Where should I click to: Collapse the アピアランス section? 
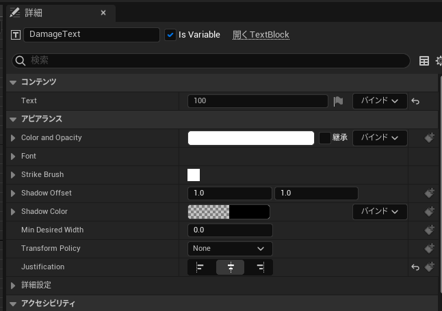(x=13, y=120)
